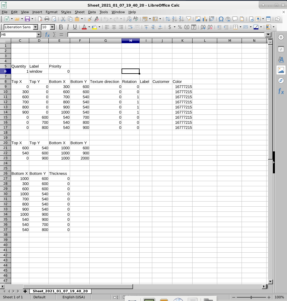Zoom out with the minus button

(x=233, y=297)
